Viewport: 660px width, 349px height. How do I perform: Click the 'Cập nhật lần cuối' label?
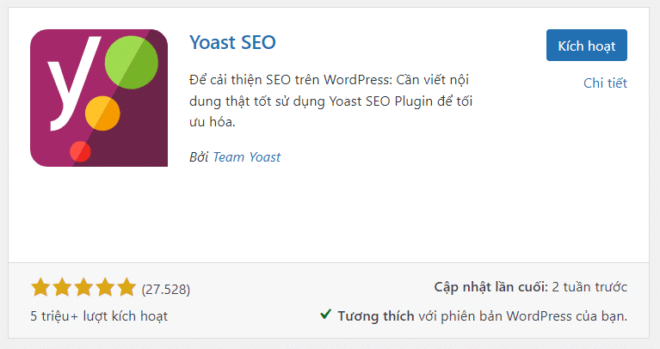coord(491,287)
